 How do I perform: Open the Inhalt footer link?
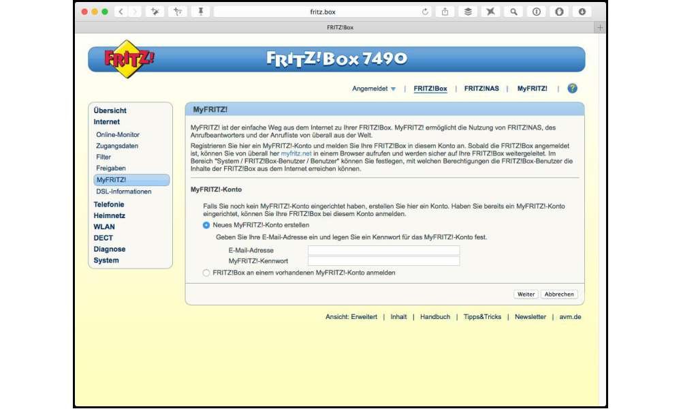398,317
